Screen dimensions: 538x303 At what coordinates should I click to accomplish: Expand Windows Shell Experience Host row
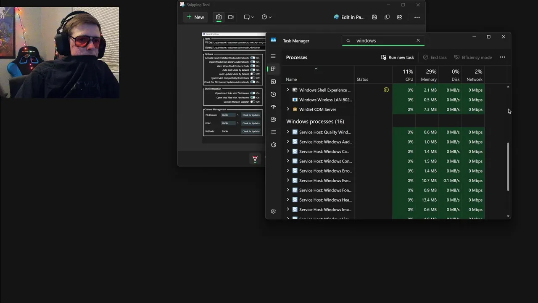click(288, 90)
